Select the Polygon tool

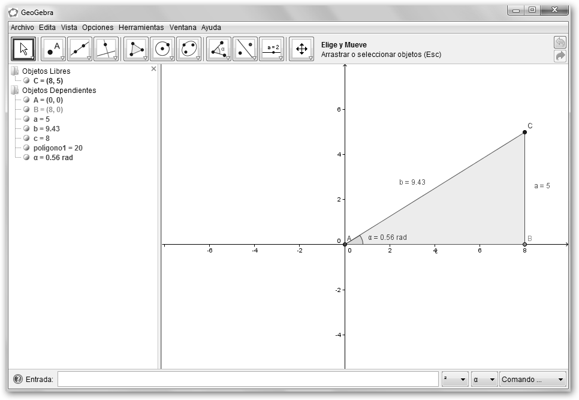pyautogui.click(x=136, y=49)
